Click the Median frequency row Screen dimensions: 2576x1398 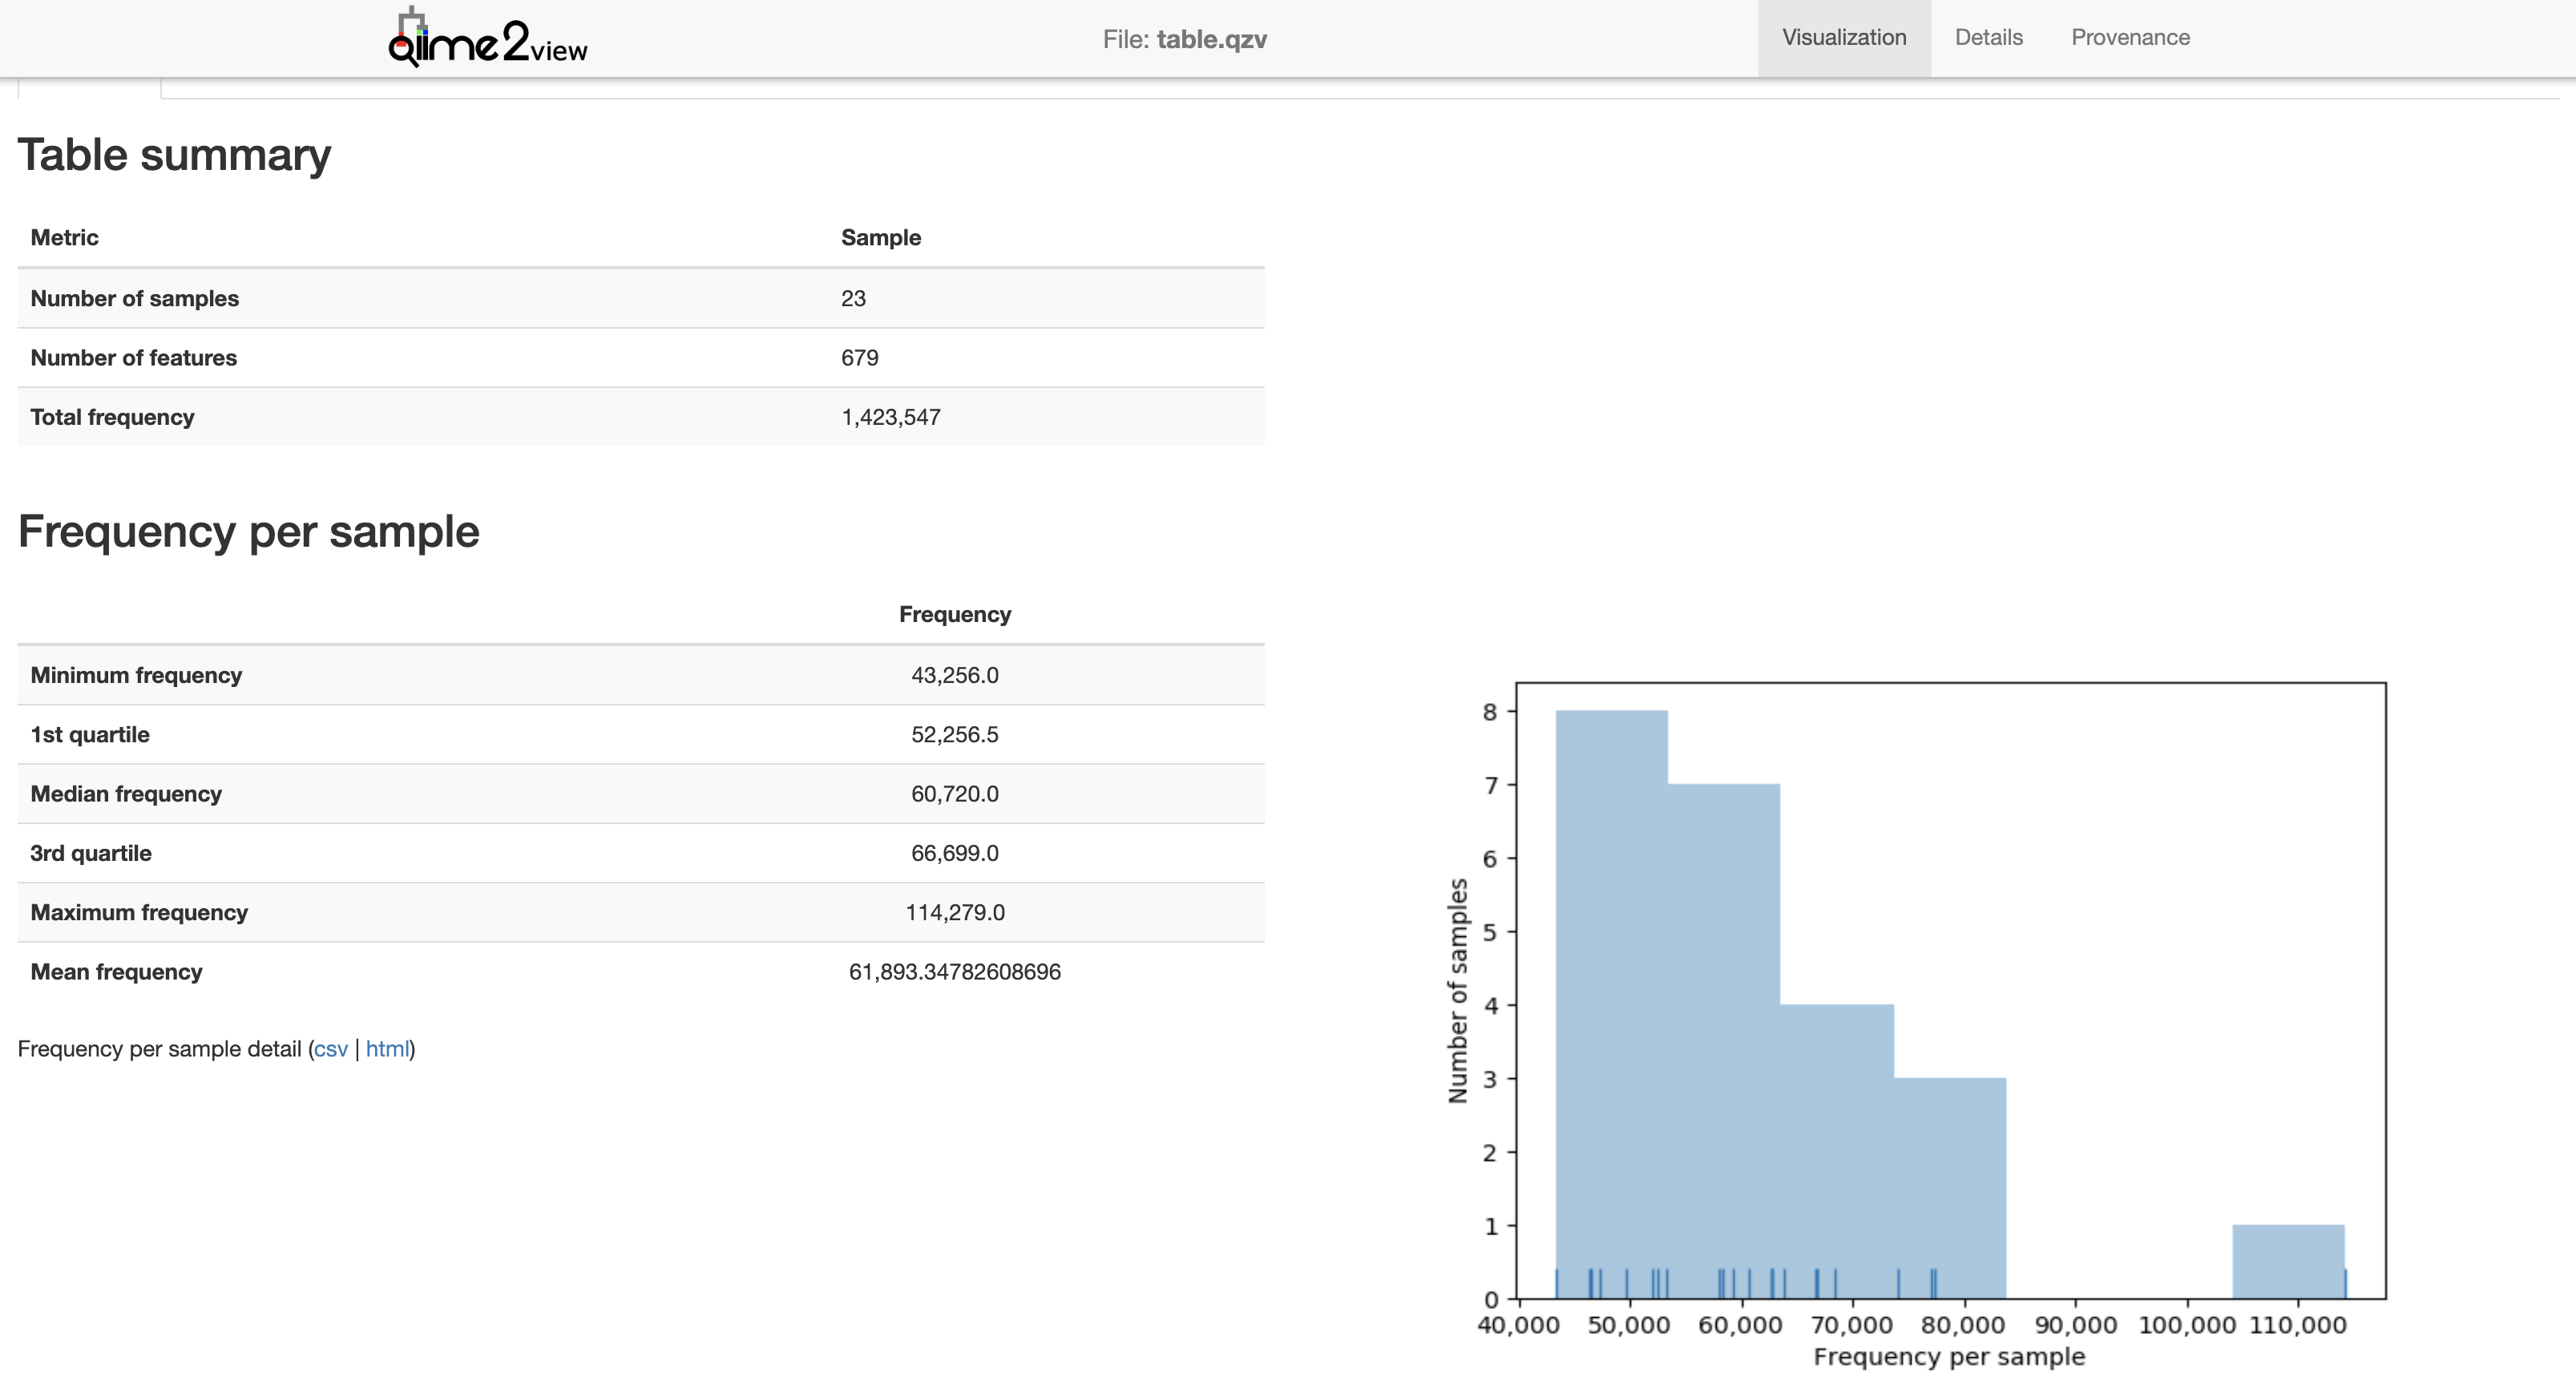coord(640,794)
